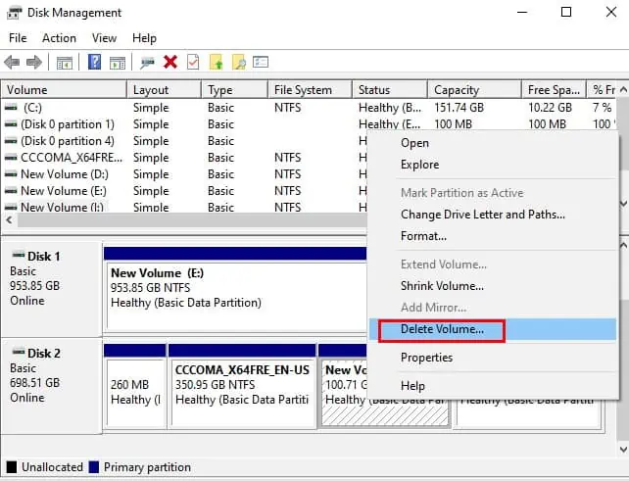Click the Connect/Refresh disk toolbar icon

[x=147, y=63]
